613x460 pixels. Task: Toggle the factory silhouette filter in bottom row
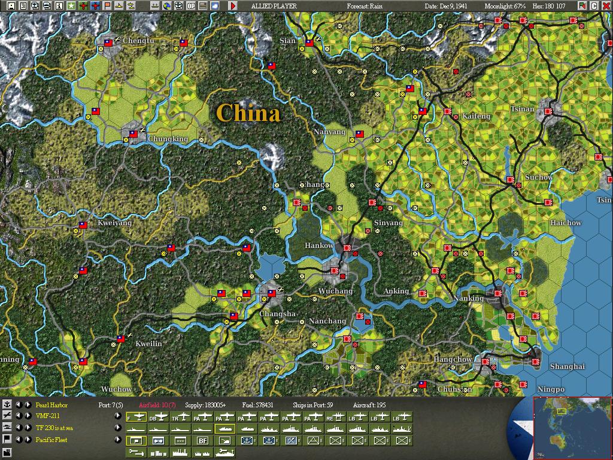pyautogui.click(x=180, y=453)
